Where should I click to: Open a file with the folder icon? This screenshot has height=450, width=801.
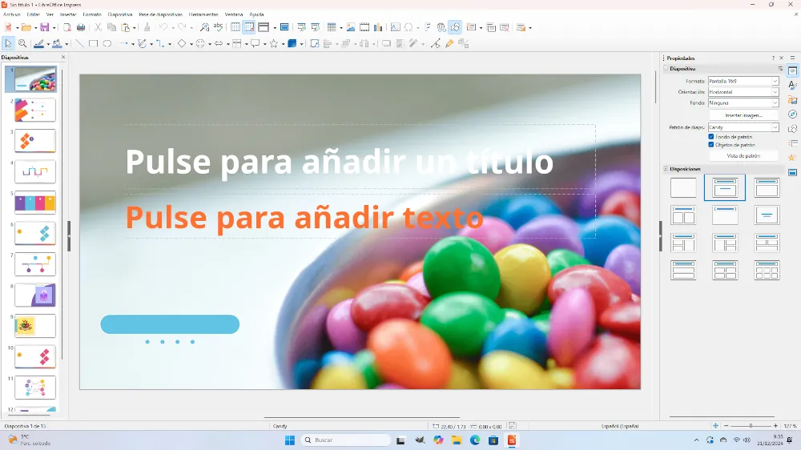pos(26,27)
